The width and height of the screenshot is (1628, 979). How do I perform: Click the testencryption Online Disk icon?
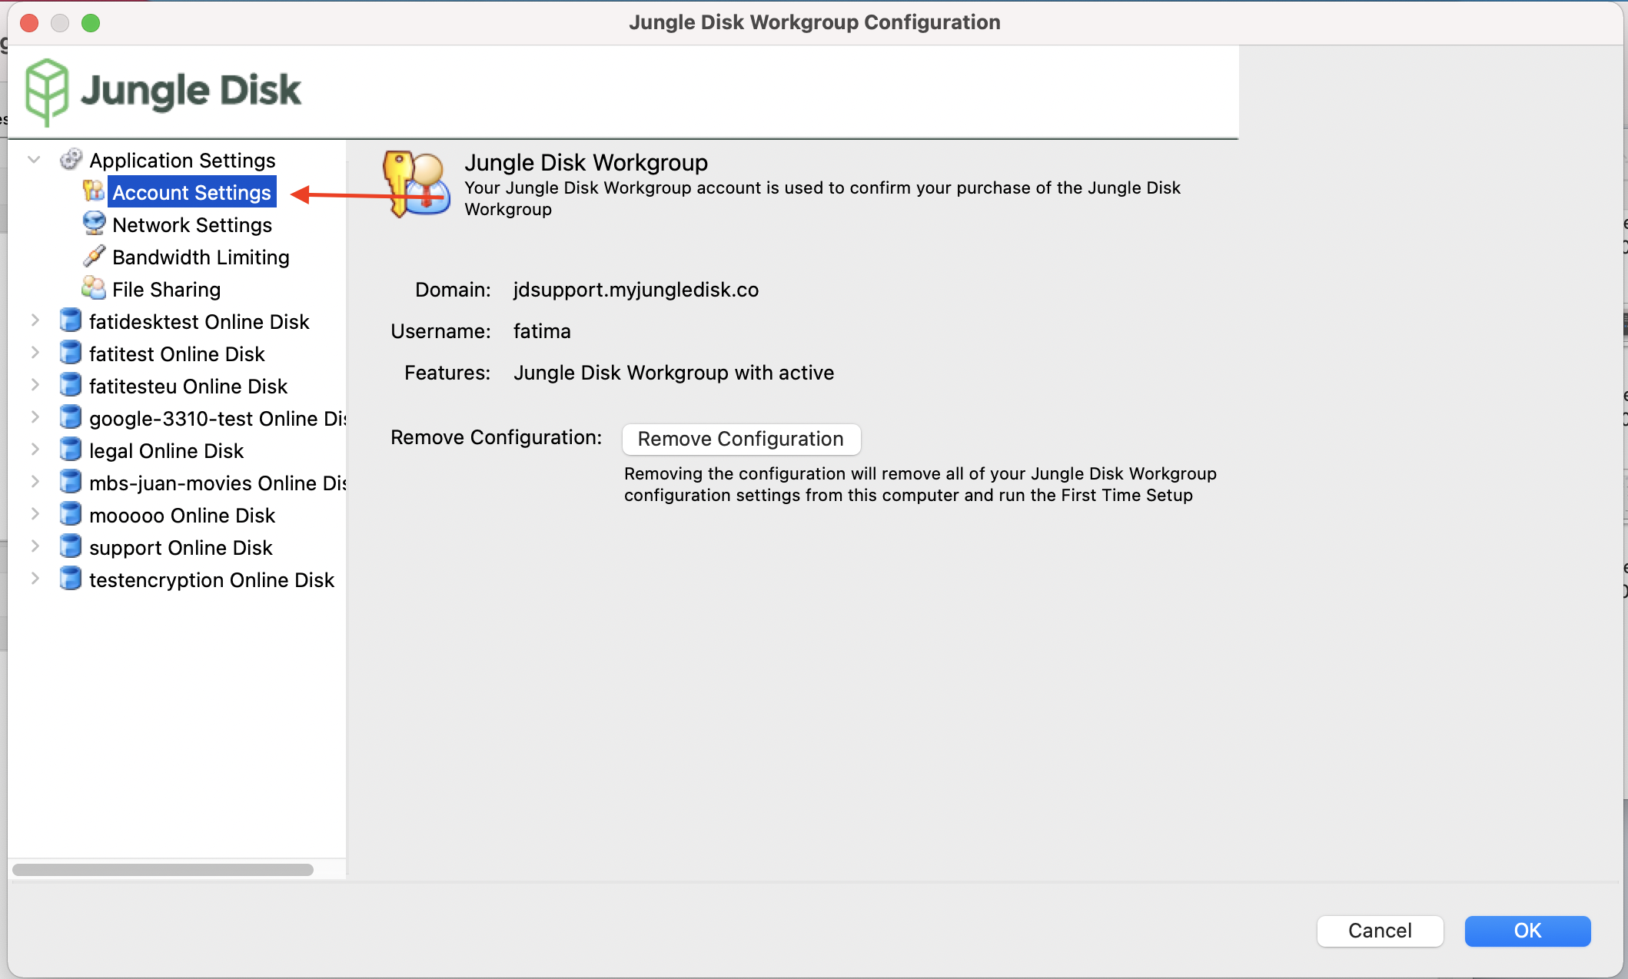(71, 579)
